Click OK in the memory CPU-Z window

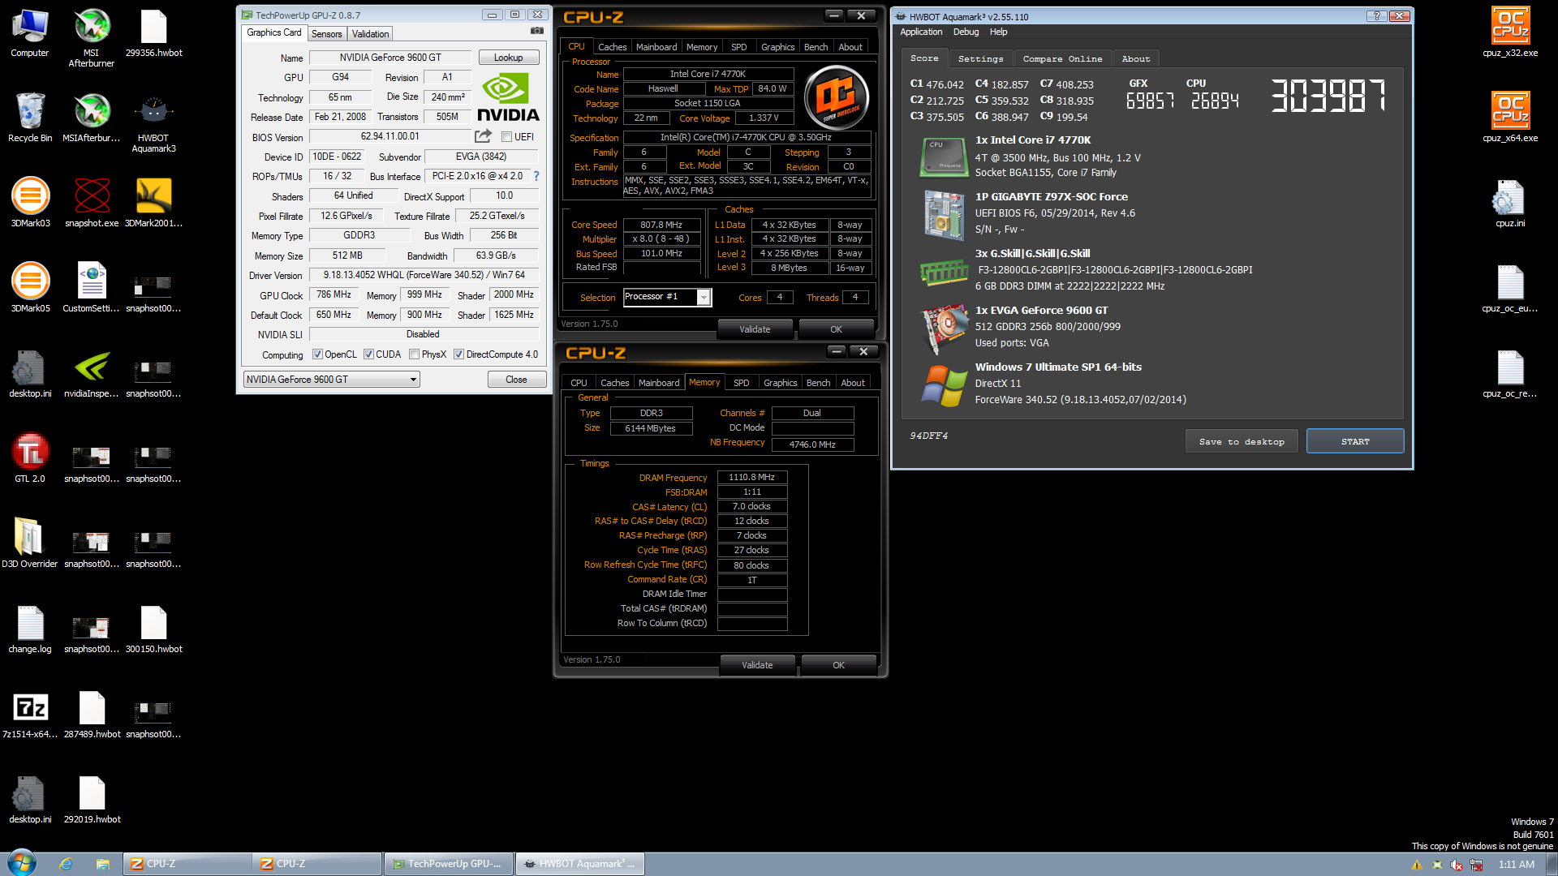click(838, 665)
